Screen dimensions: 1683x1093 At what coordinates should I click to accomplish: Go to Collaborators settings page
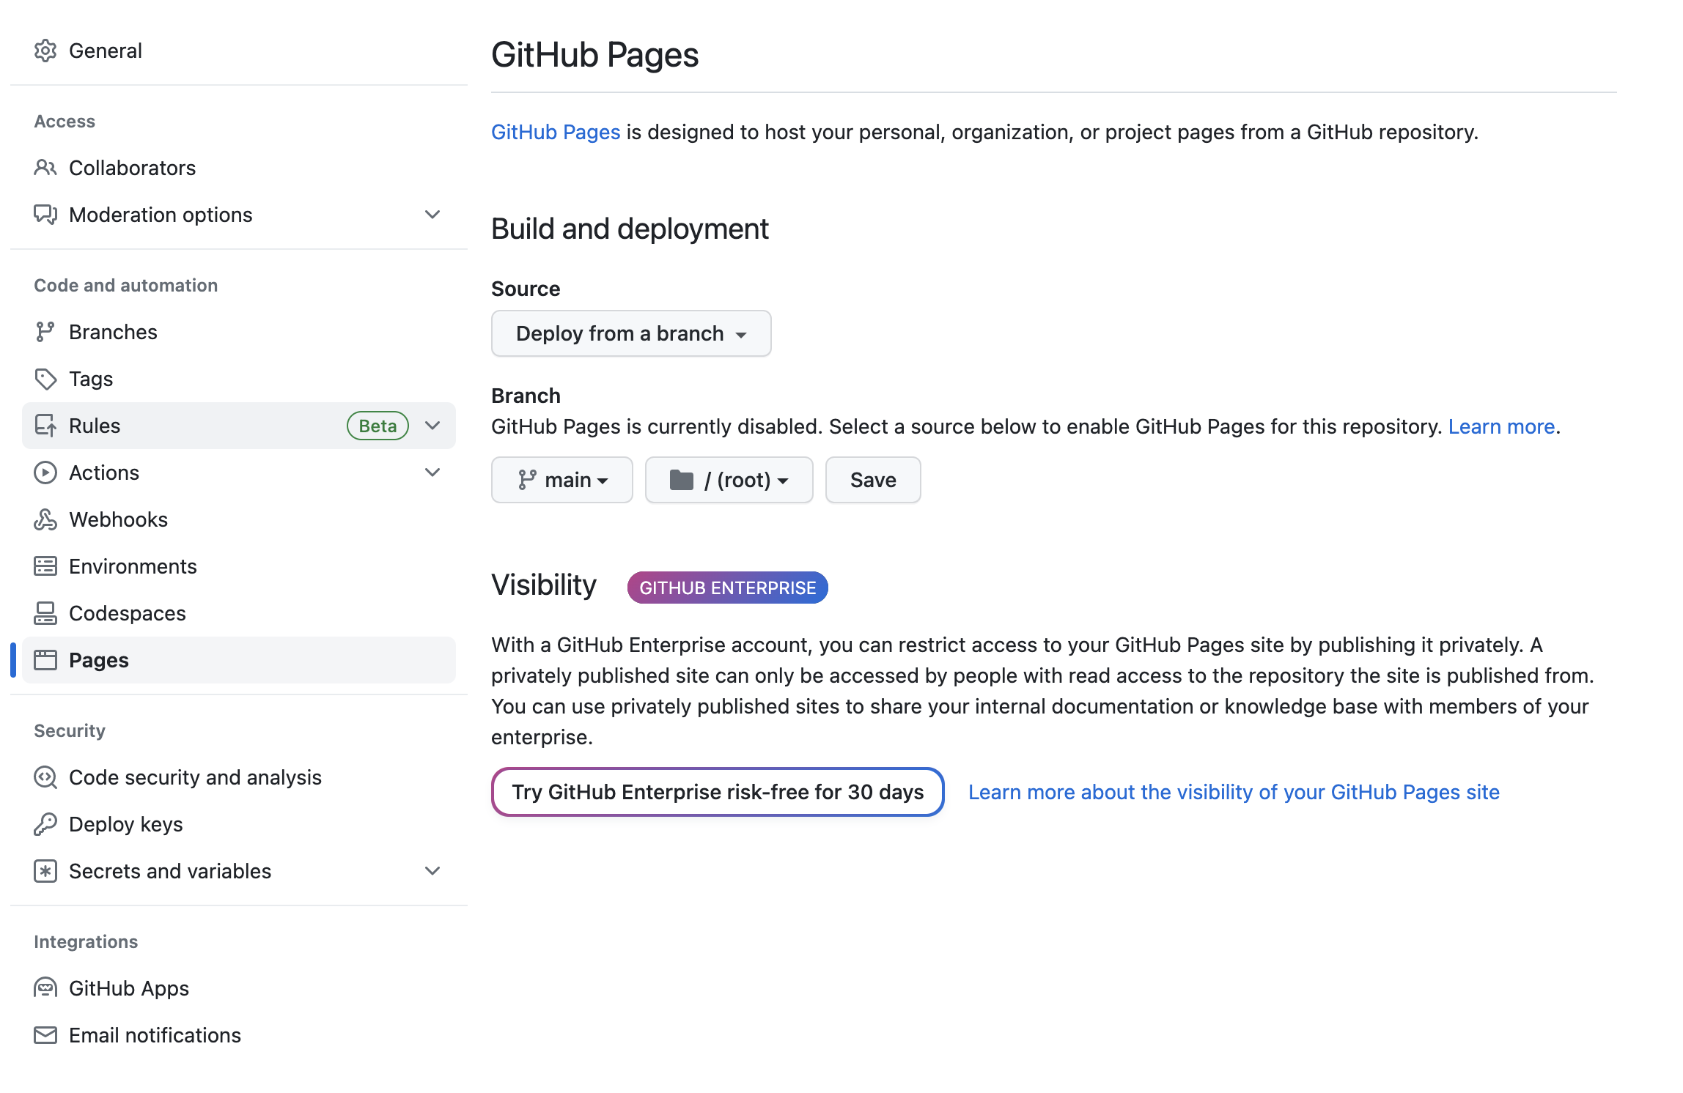pyautogui.click(x=132, y=168)
